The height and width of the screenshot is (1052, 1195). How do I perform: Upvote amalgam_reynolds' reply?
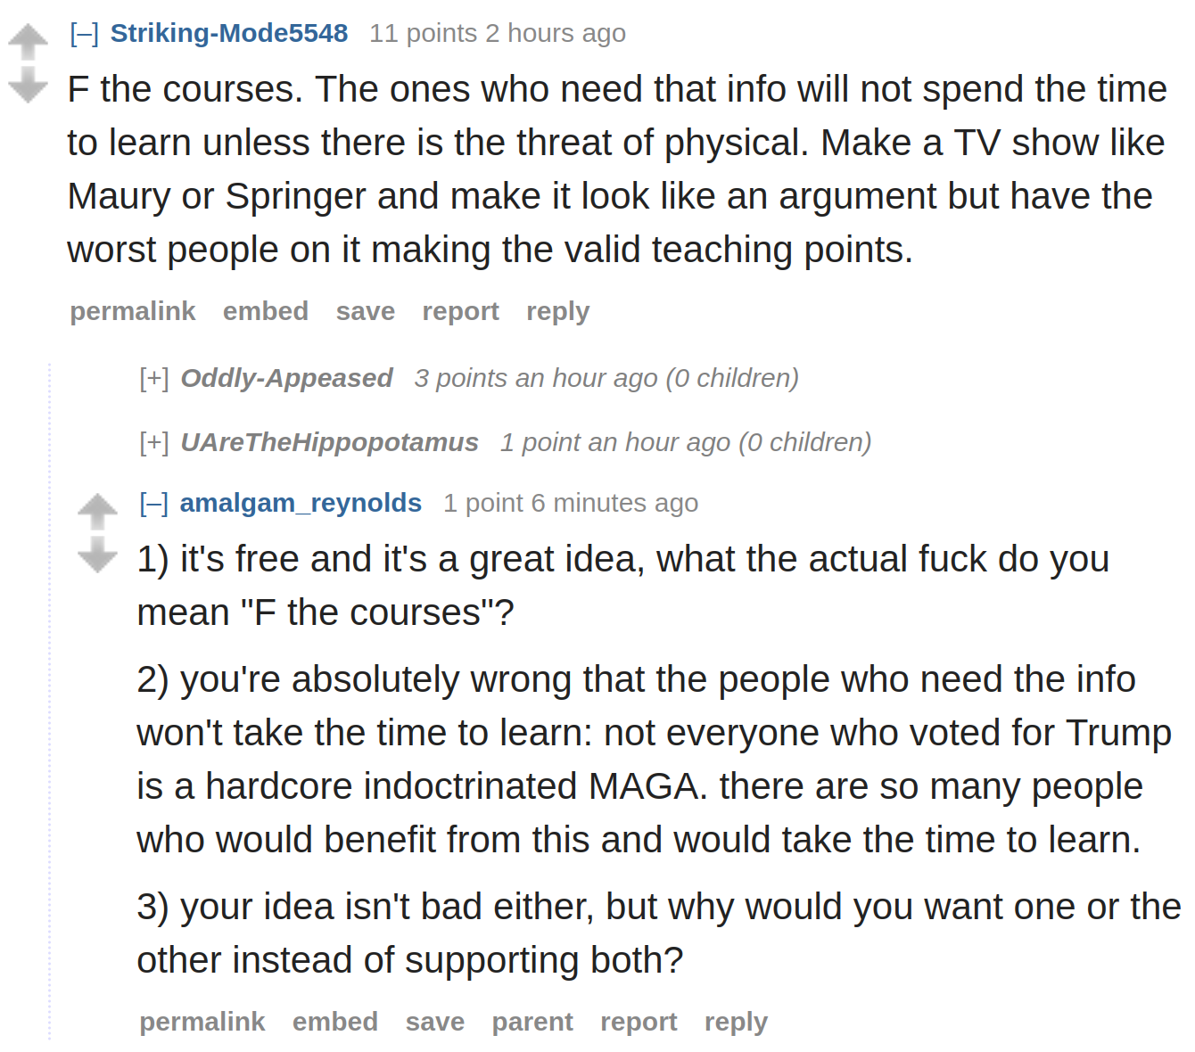click(x=97, y=511)
